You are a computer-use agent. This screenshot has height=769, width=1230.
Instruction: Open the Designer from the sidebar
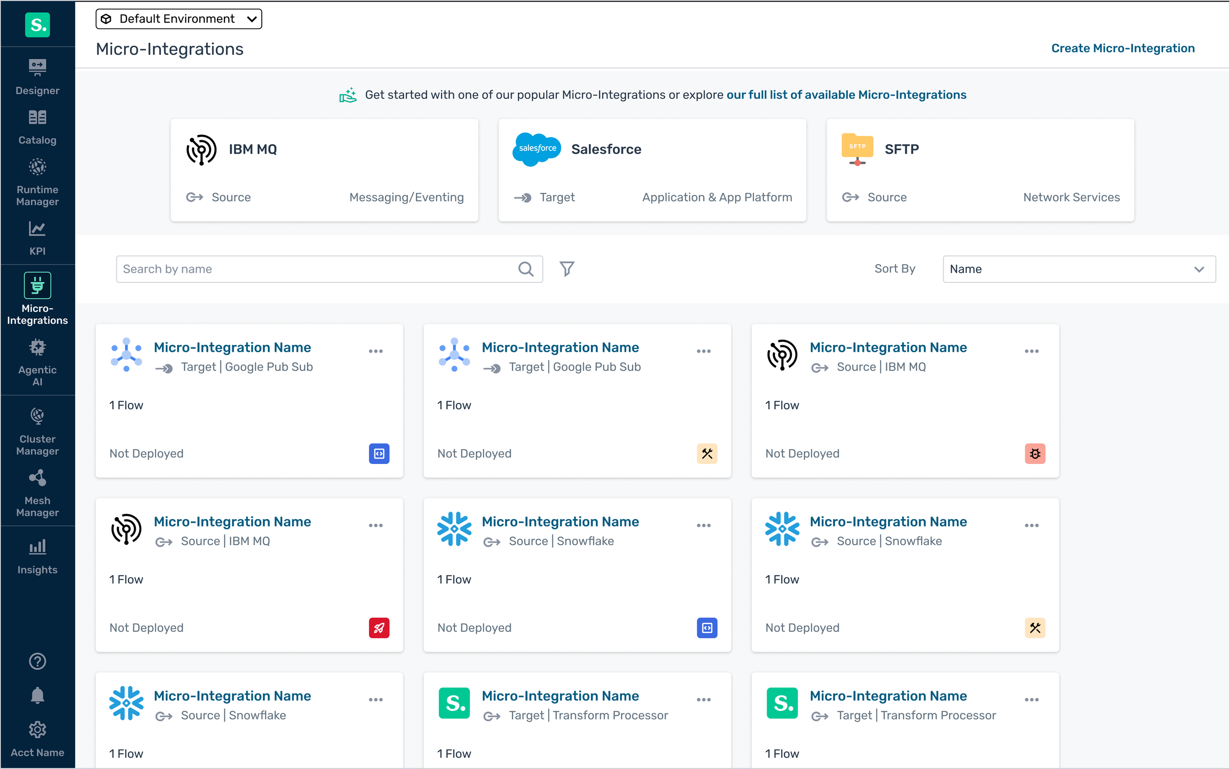click(x=37, y=76)
